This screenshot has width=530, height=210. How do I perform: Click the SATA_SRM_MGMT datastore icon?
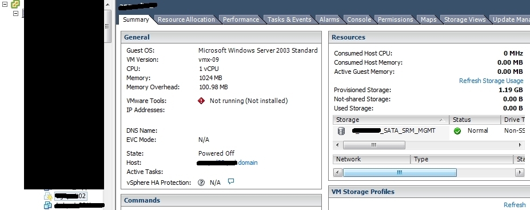[x=341, y=131]
